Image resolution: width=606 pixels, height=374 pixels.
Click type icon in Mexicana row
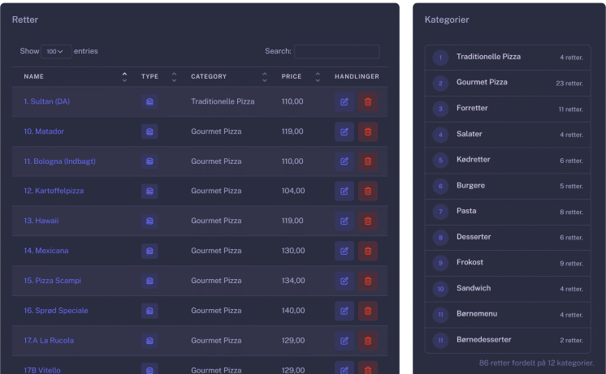[149, 251]
